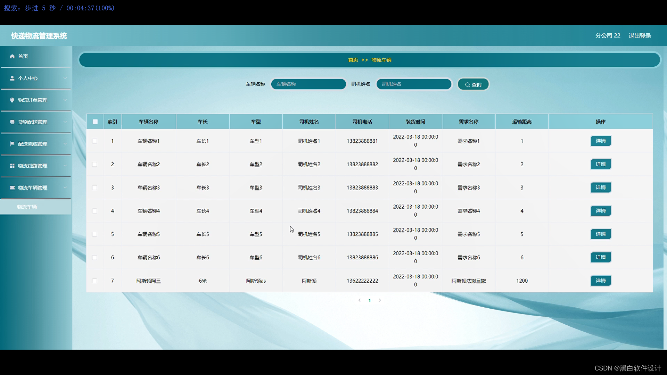Click the icon beside 货物配送管理

pos(12,122)
